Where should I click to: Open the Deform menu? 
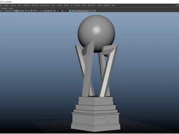[x=66, y=5]
